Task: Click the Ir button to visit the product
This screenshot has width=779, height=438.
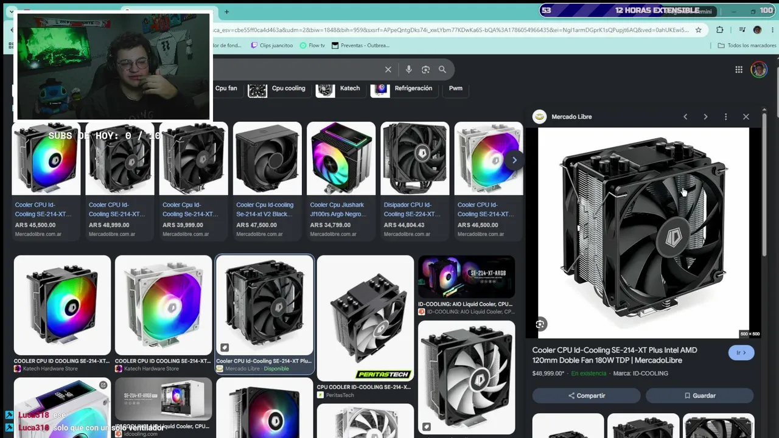Action: [741, 353]
